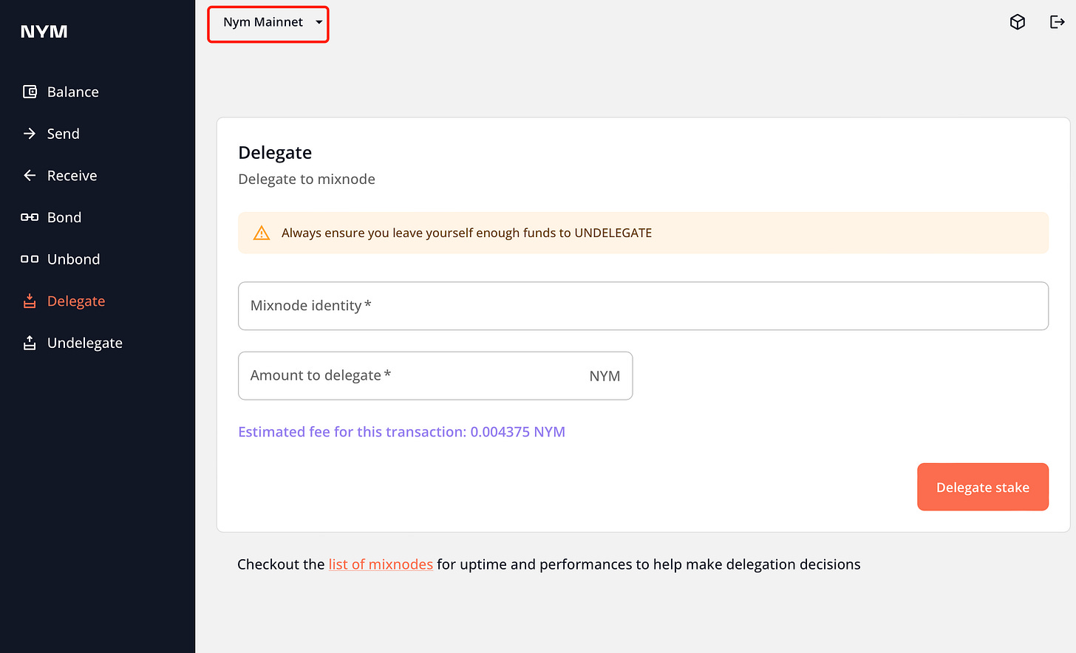Click the NYM logo
This screenshot has width=1076, height=653.
44,32
